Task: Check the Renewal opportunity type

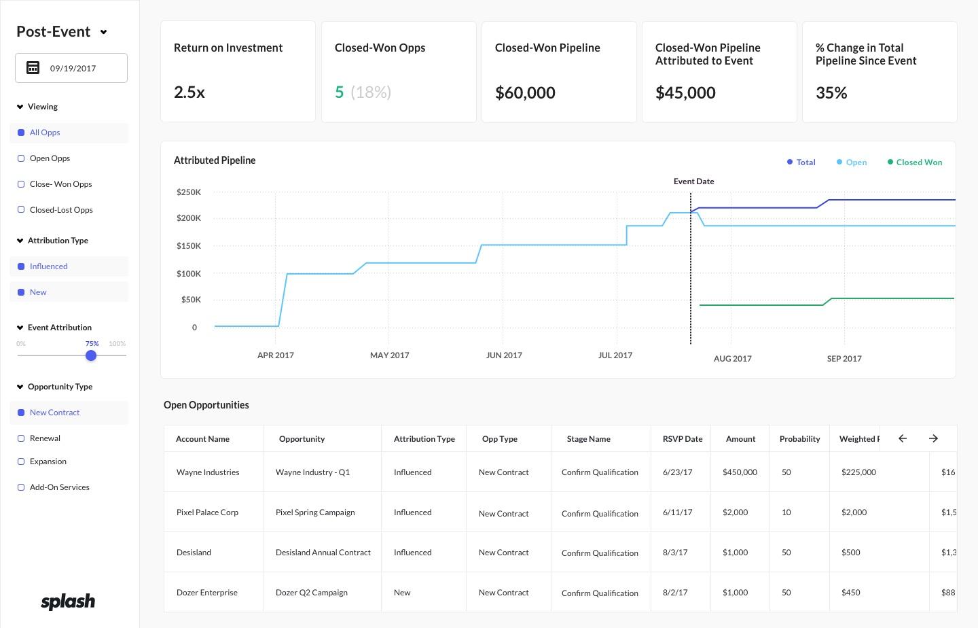Action: [21, 438]
